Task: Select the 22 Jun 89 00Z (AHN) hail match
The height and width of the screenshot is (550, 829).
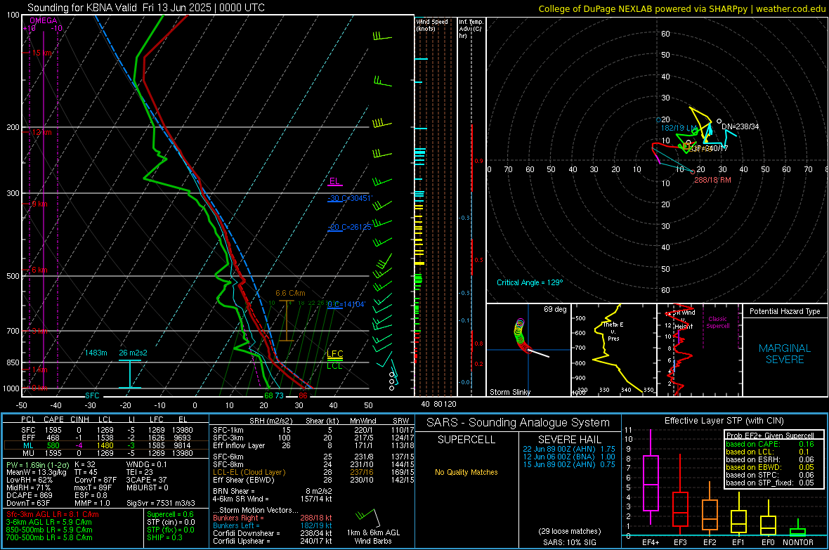Action: 569,449
